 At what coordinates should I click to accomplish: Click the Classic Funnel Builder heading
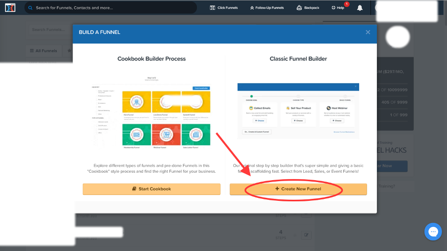298,59
